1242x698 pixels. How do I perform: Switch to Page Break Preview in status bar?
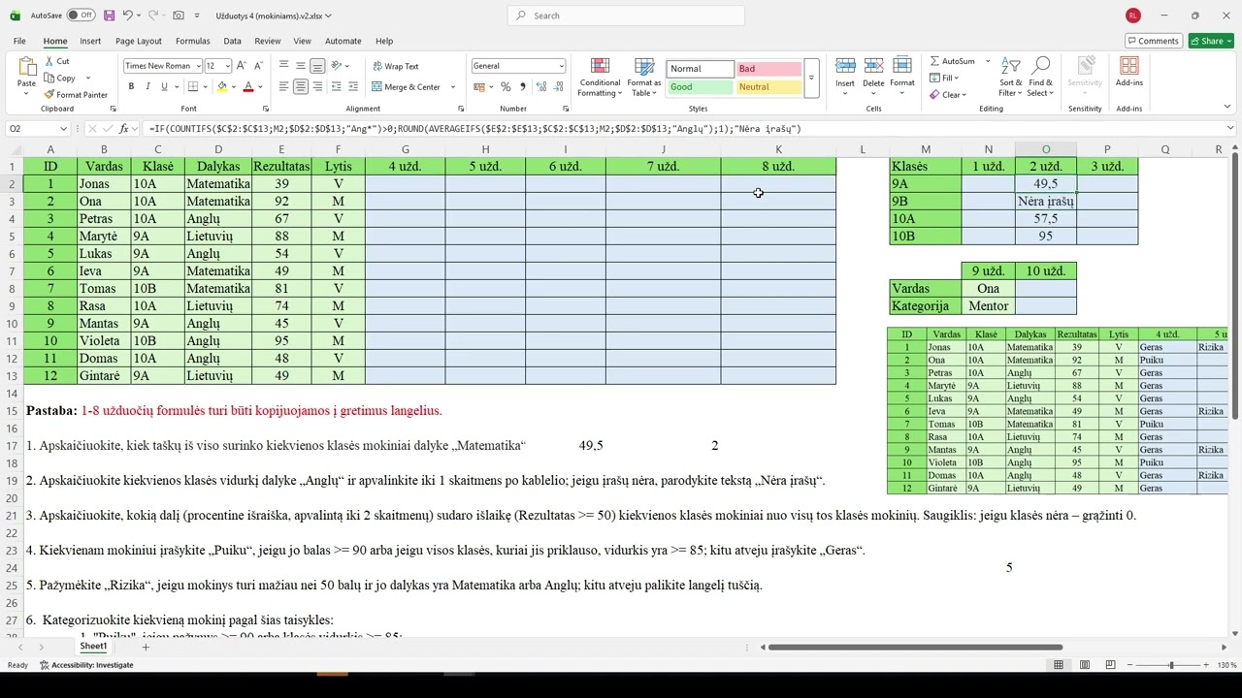(x=1111, y=665)
